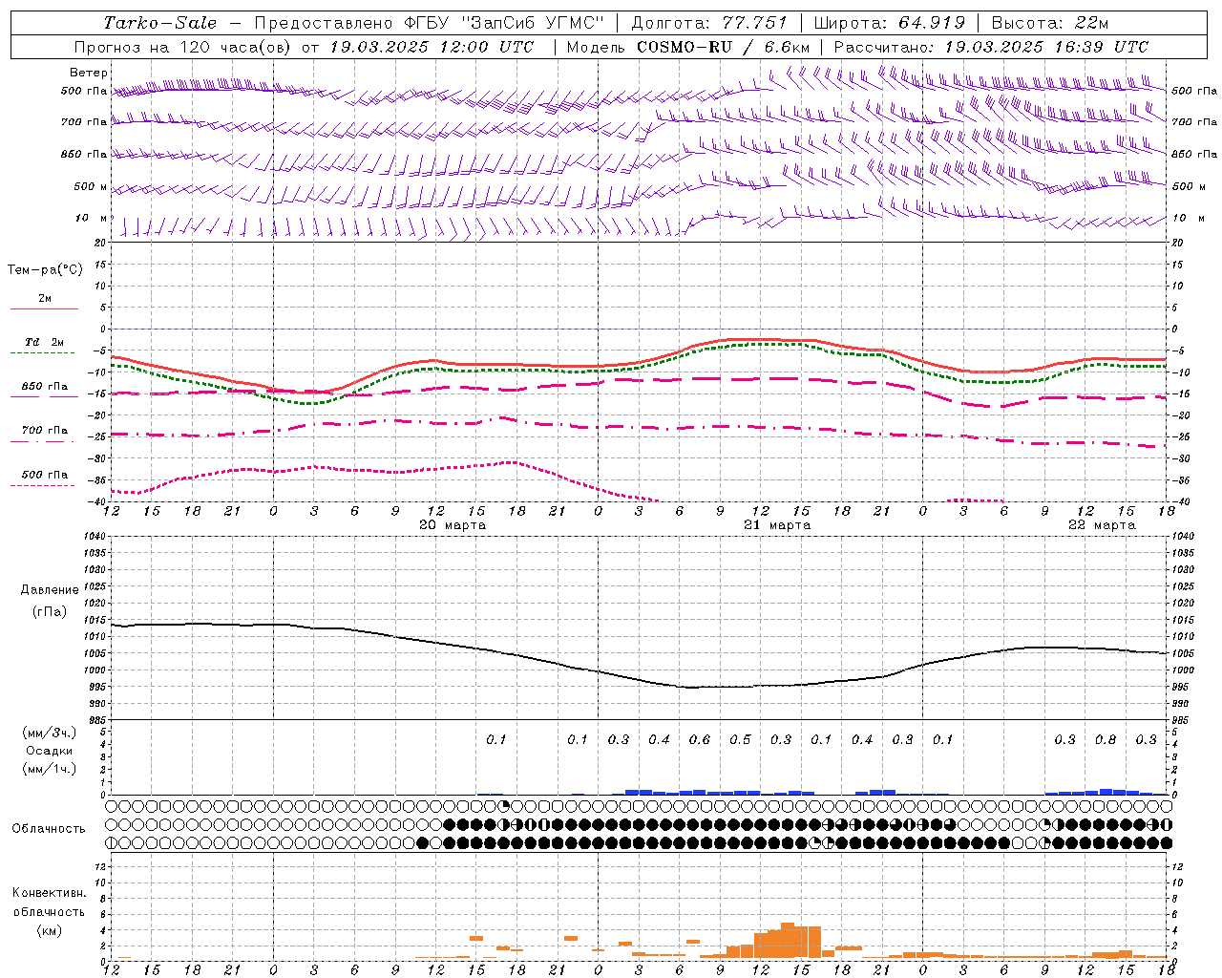This screenshot has height=978, width=1222.
Task: Click the (мм/1ч.) units label
Action: coord(49,769)
